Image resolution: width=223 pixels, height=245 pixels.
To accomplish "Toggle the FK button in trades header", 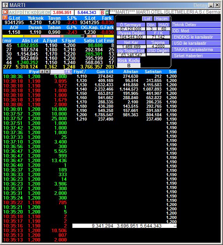I will pyautogui.click(x=68, y=72).
